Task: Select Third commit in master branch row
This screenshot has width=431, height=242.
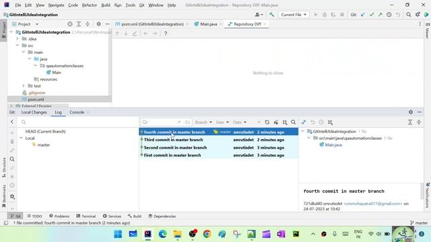Action: 219,140
